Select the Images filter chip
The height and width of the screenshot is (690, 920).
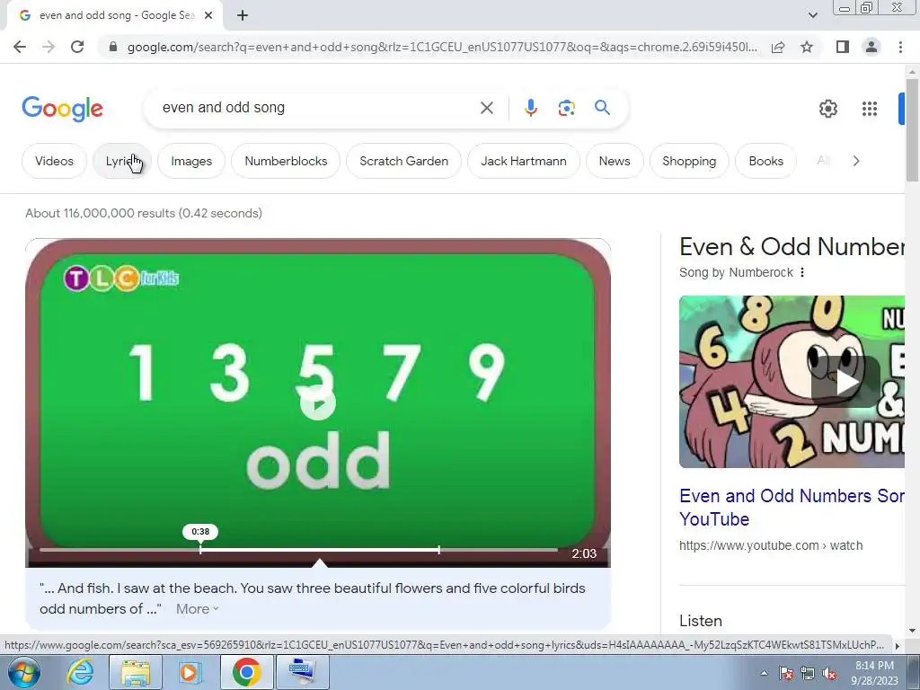[x=191, y=161]
